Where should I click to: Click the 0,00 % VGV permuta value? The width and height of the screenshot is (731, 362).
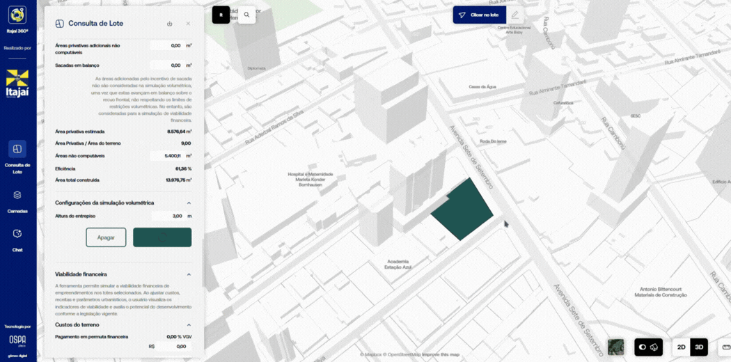(179, 336)
